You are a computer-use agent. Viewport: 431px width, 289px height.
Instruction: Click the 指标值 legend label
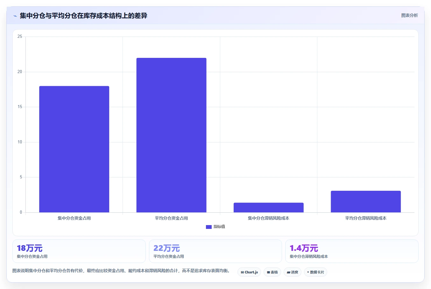point(219,227)
